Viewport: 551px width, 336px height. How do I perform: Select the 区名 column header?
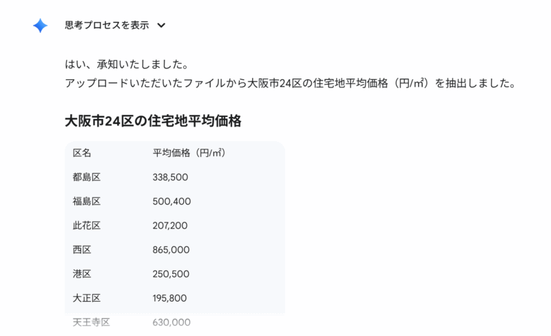[82, 153]
